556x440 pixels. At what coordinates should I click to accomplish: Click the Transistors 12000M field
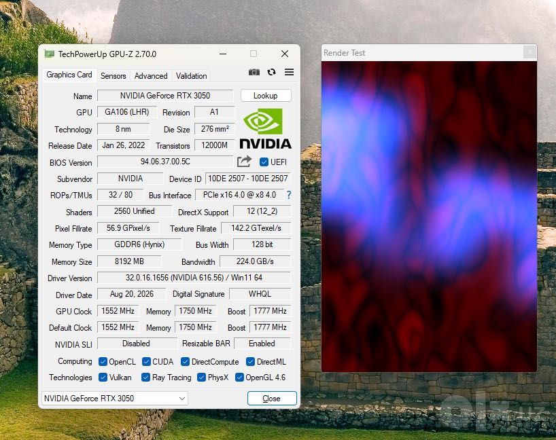click(x=215, y=145)
